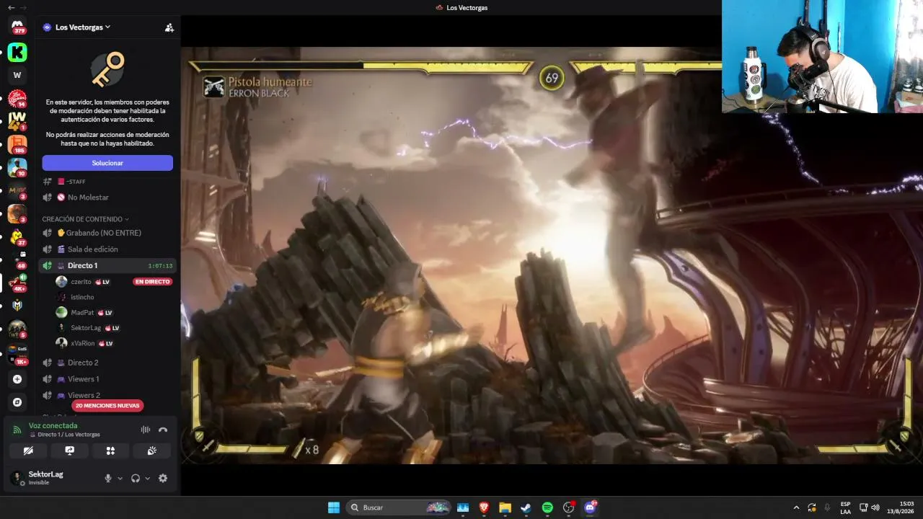Click the Discord taskbar icon
Screen dimensions: 923x519
(590, 507)
